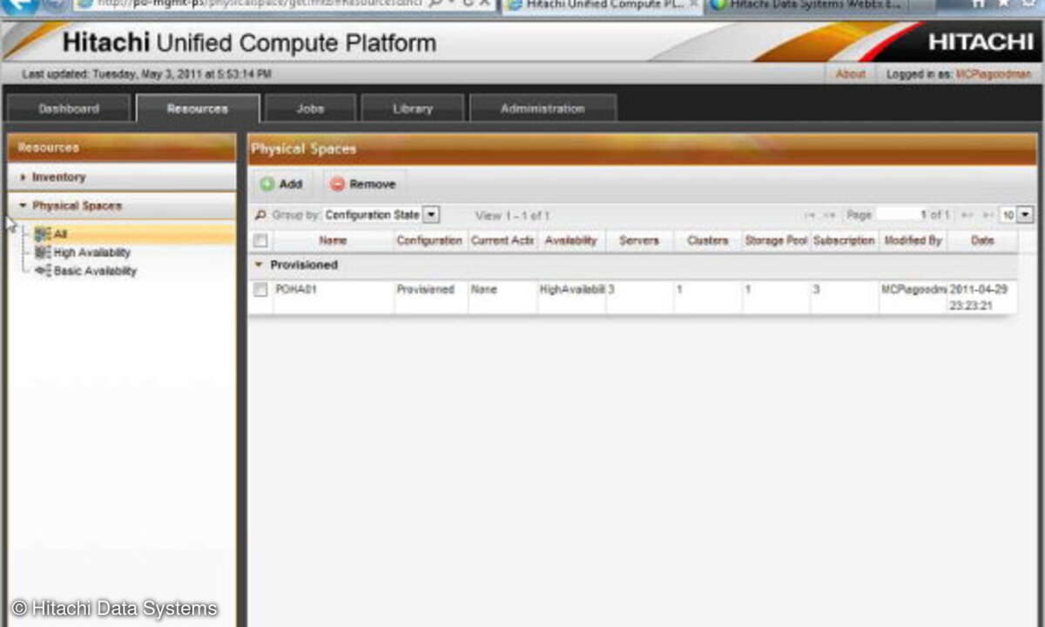Close the Hitachi Unified Compute browser tab
Screen dimensions: 1045x627
click(x=692, y=4)
